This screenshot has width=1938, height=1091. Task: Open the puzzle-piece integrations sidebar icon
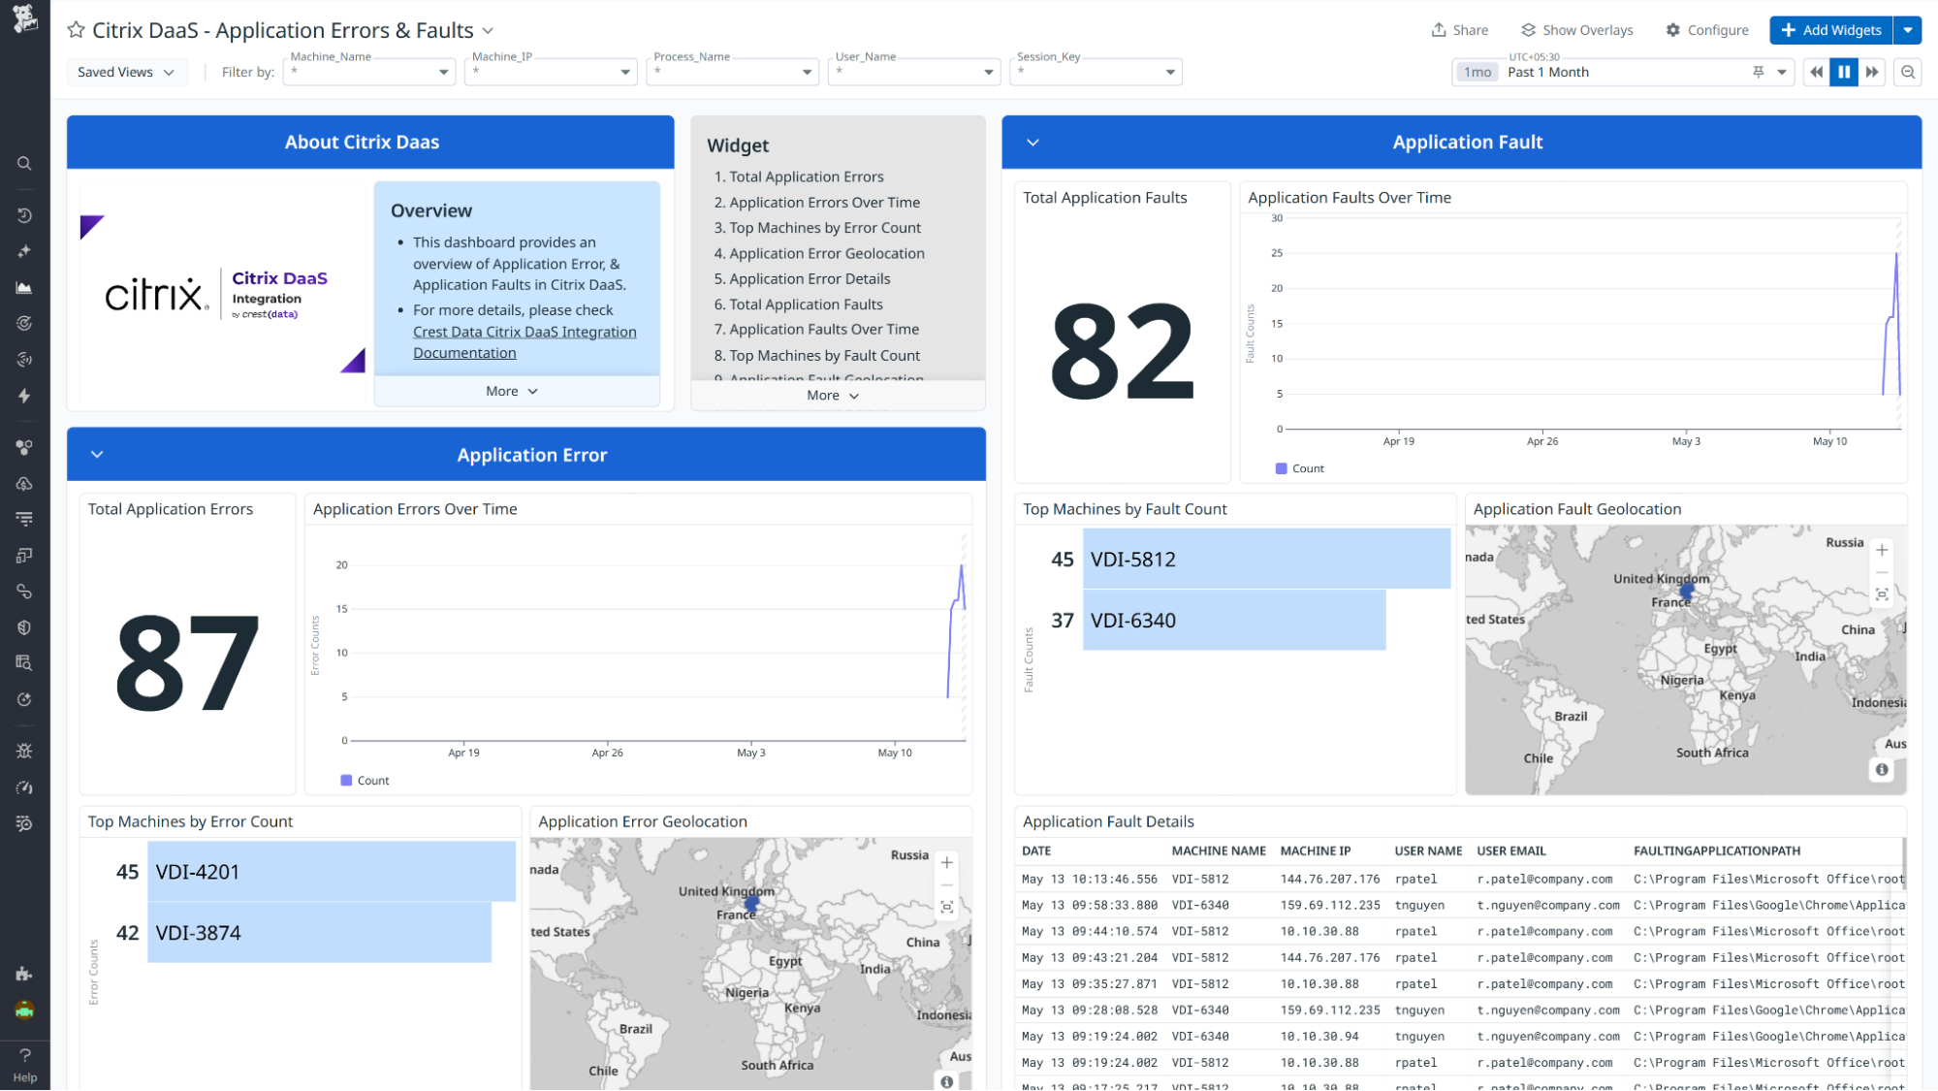click(24, 974)
